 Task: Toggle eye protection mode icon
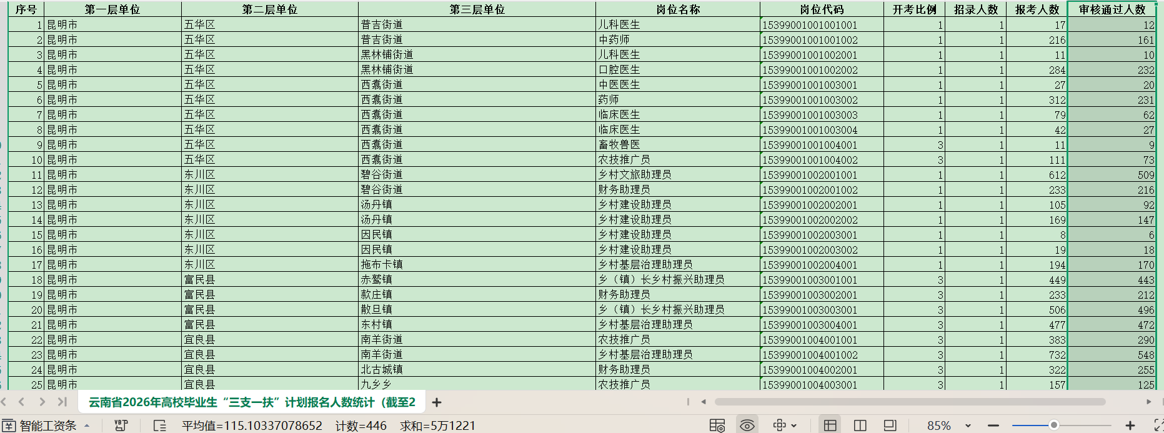coord(747,426)
